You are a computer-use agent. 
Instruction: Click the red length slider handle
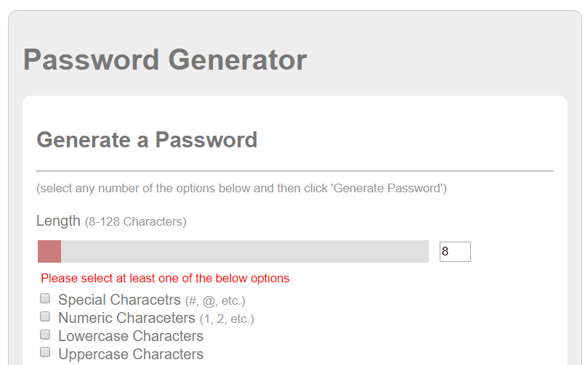tap(49, 251)
